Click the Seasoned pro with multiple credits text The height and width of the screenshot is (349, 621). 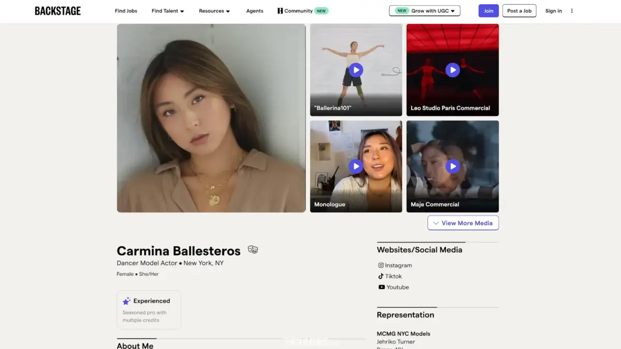(x=144, y=316)
